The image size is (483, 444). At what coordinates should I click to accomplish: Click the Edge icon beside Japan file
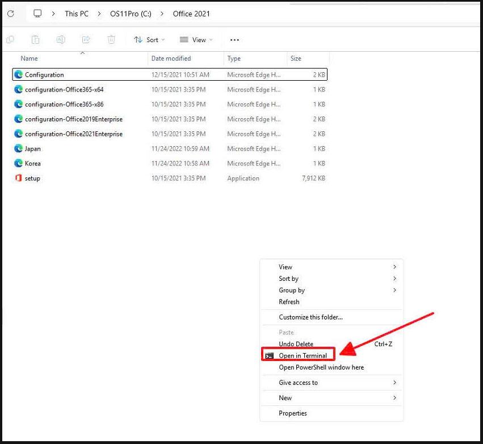(18, 149)
